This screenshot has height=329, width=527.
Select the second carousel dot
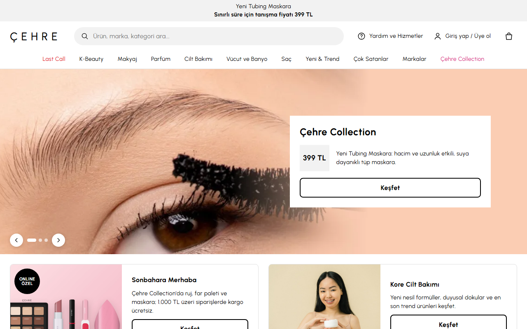pos(40,240)
